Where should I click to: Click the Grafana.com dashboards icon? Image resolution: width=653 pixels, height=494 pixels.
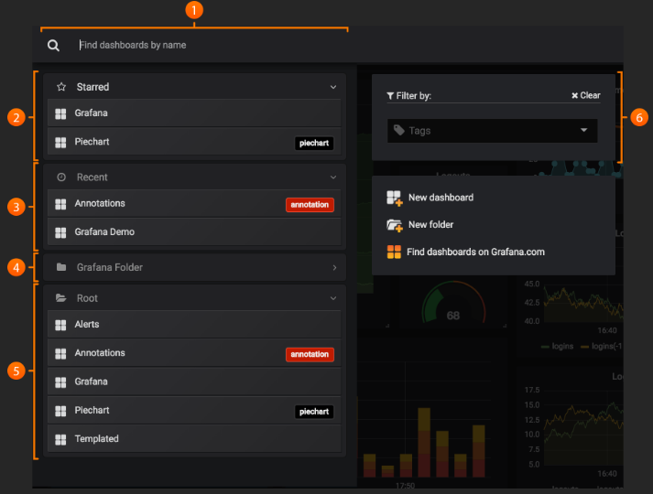click(394, 252)
